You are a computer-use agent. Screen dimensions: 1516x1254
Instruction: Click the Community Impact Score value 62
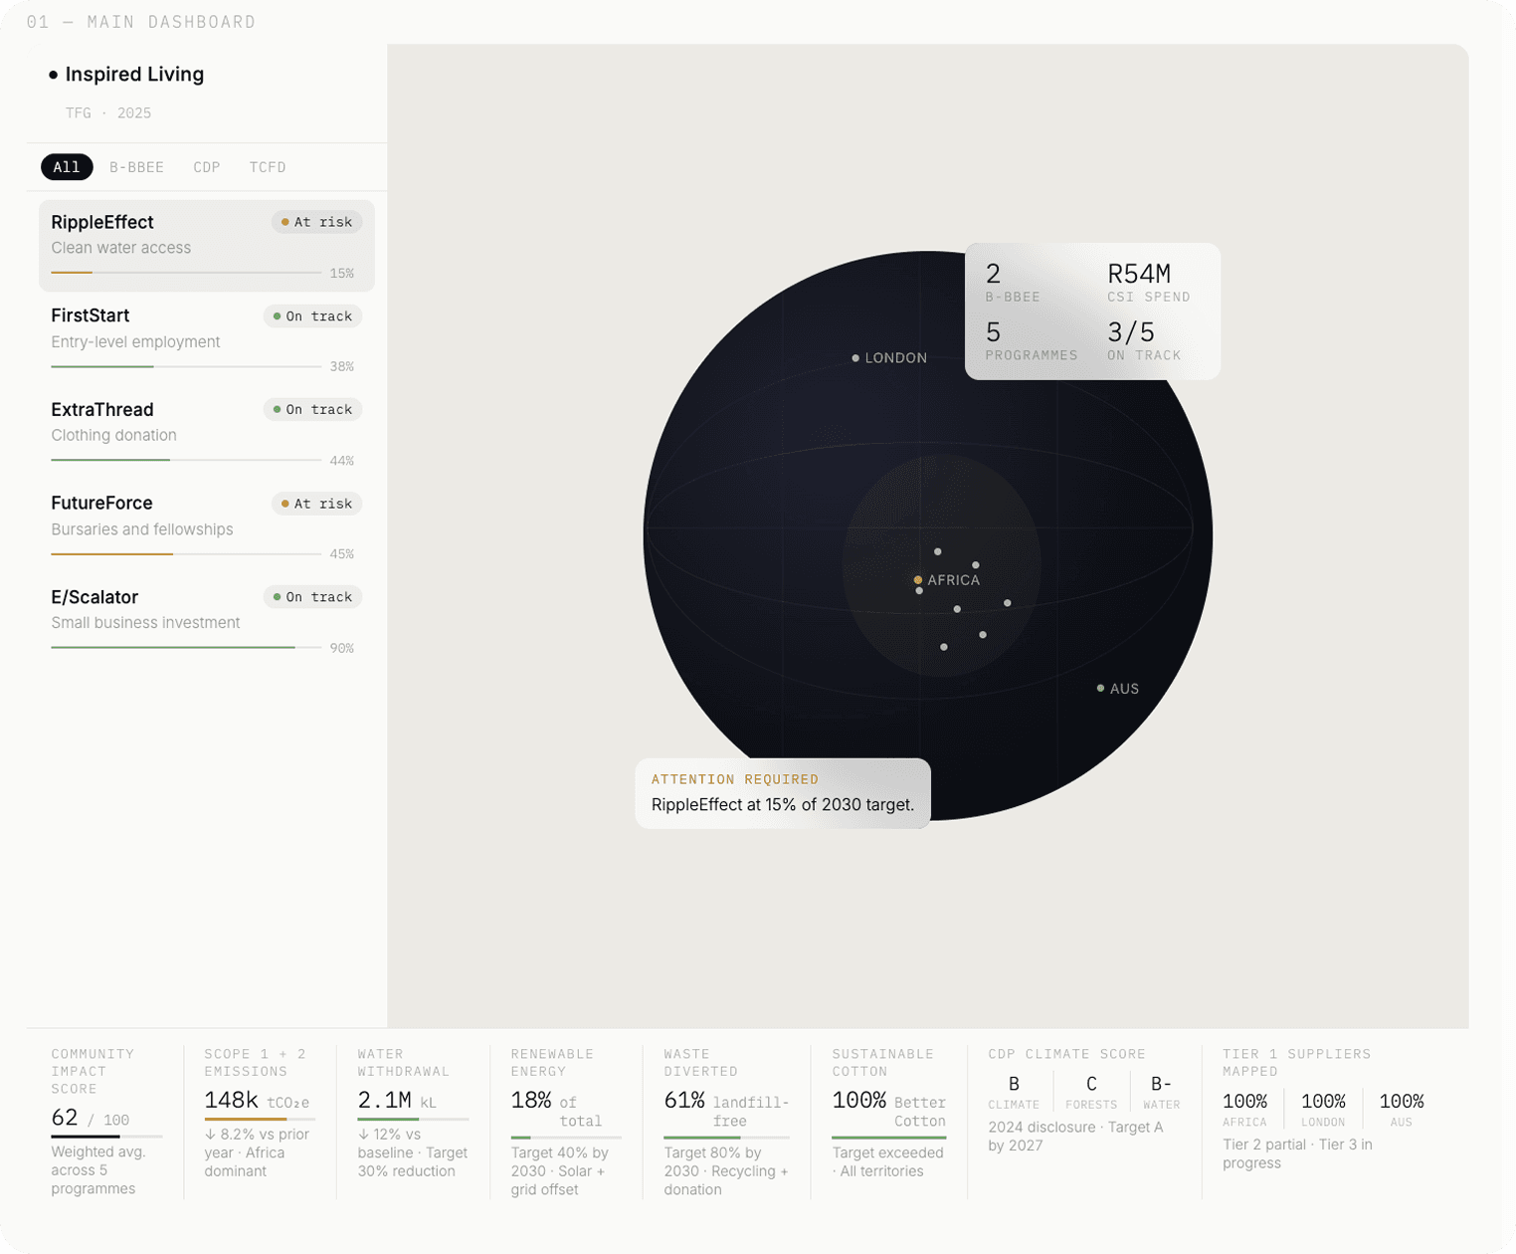click(65, 1118)
